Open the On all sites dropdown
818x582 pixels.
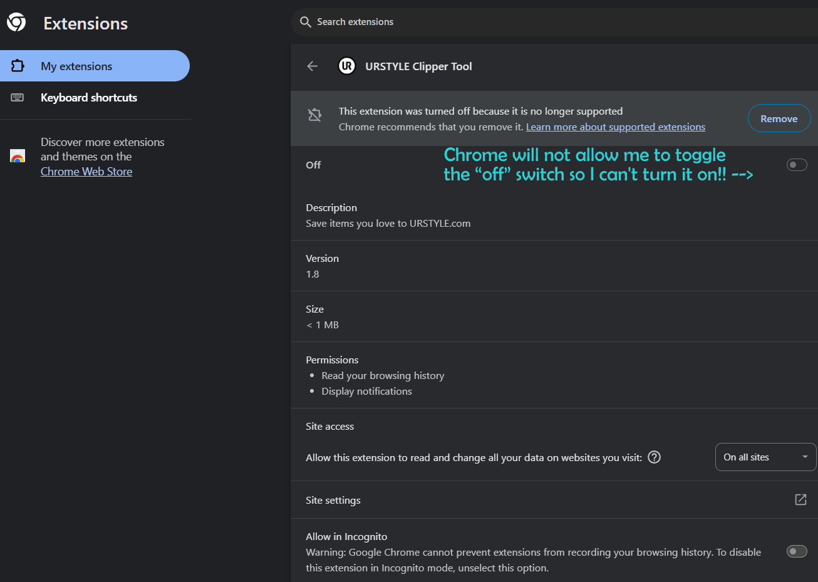pos(765,457)
